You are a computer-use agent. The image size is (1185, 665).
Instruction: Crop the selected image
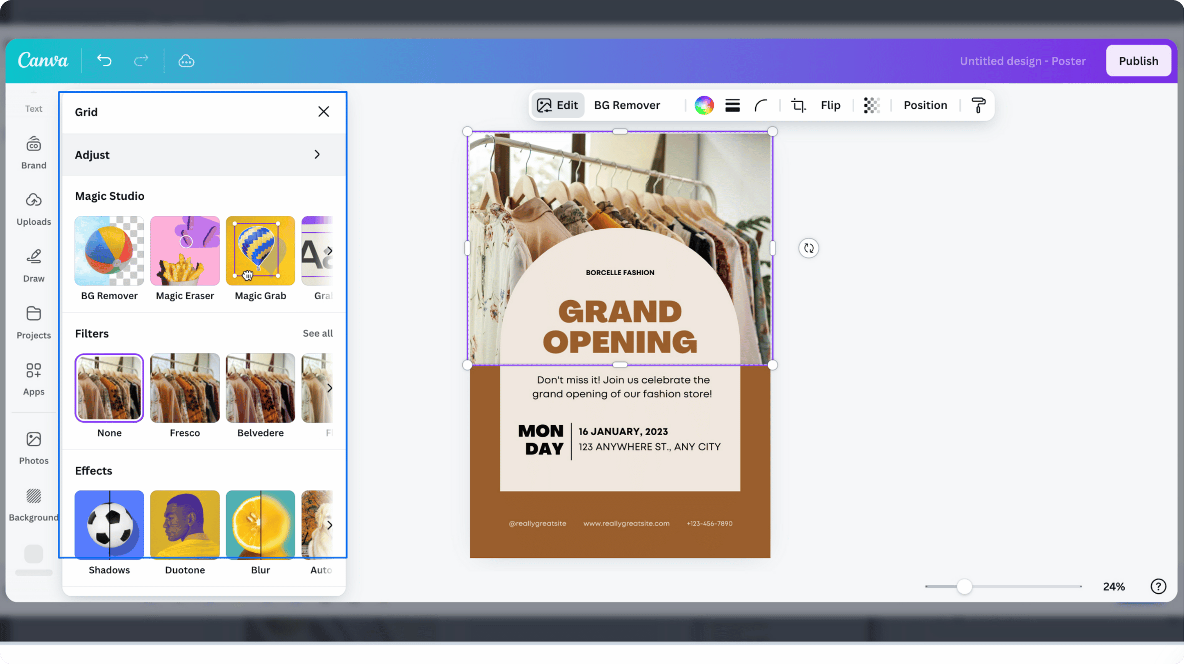[798, 105]
